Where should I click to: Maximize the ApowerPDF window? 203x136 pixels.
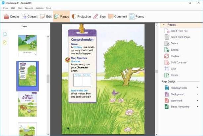click(x=190, y=3)
